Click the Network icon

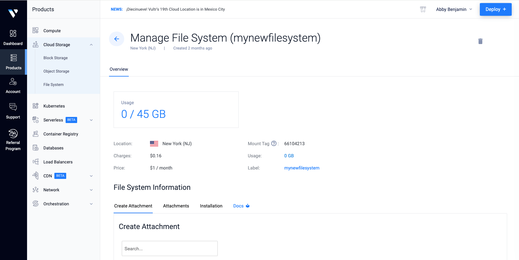pyautogui.click(x=36, y=190)
